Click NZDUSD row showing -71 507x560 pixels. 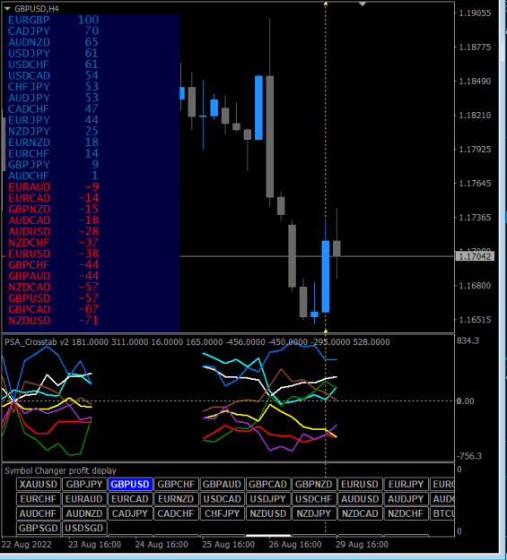(53, 321)
